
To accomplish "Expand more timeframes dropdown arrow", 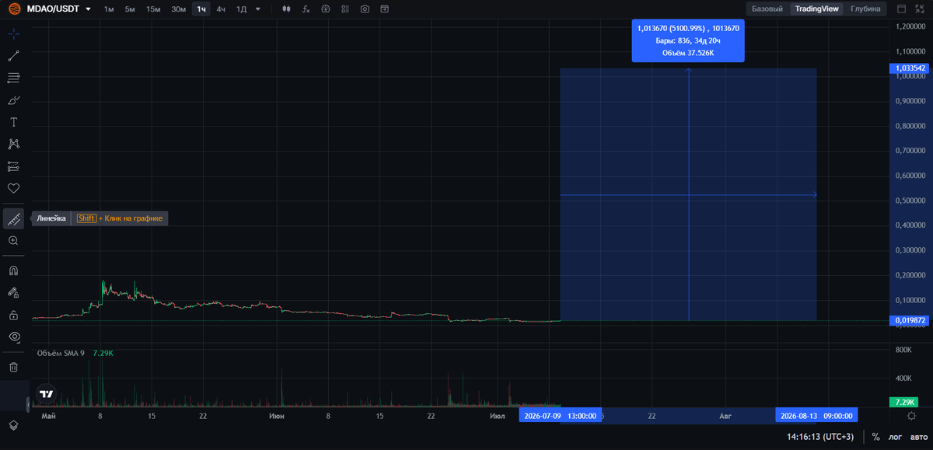I will pyautogui.click(x=257, y=9).
